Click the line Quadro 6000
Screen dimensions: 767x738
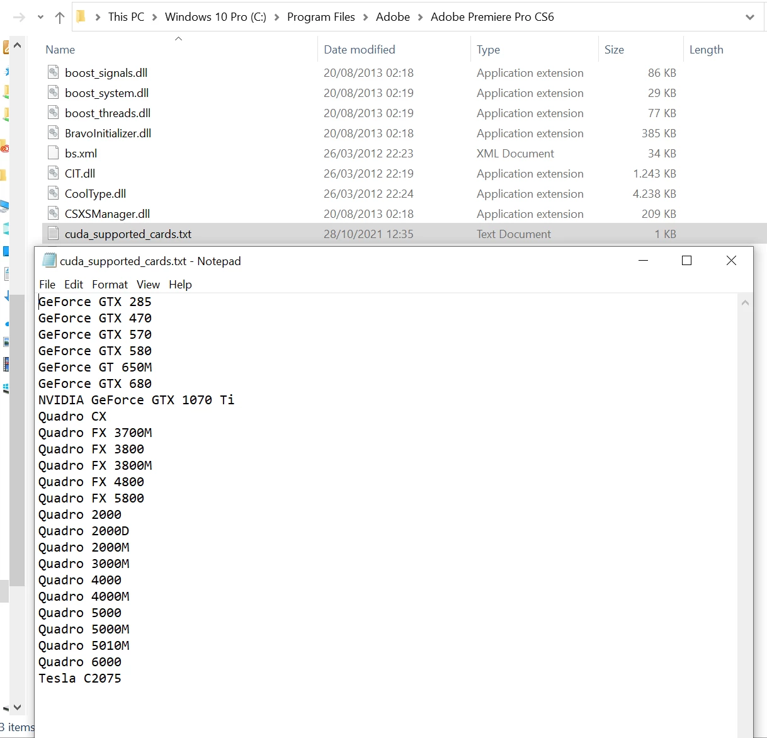80,662
